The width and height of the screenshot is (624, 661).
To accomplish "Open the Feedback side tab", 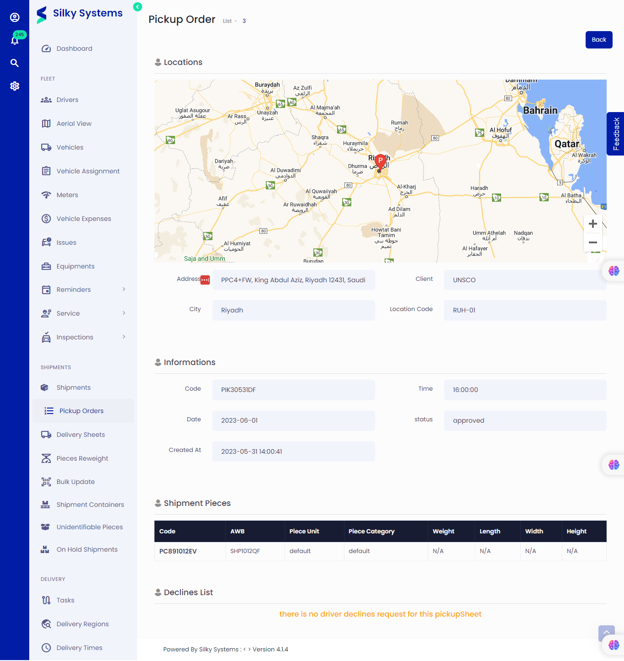I will click(x=616, y=134).
